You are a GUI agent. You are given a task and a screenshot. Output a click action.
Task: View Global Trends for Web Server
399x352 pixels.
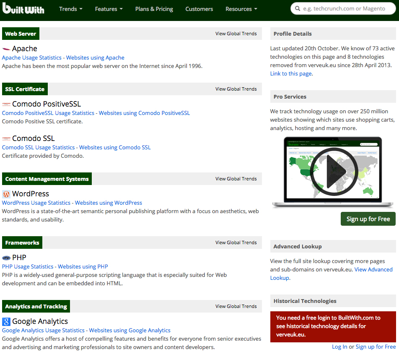(236, 34)
